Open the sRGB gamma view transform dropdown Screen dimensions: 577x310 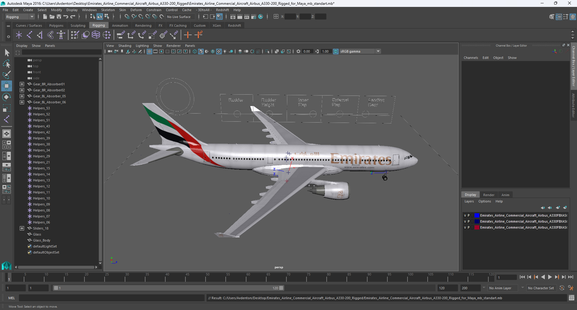pos(360,51)
